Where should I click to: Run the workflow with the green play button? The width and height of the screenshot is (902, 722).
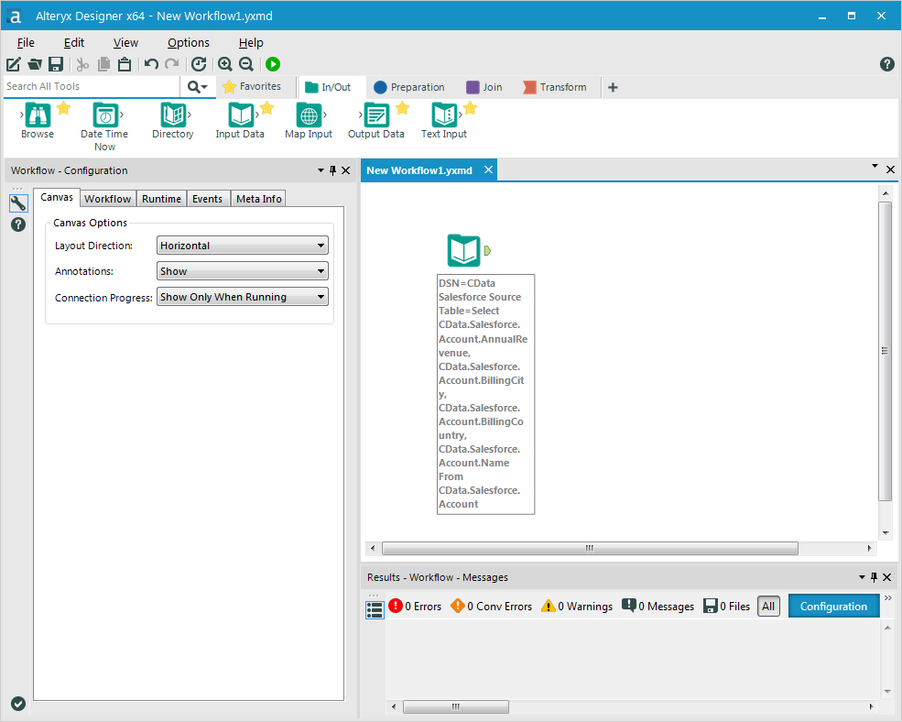273,64
